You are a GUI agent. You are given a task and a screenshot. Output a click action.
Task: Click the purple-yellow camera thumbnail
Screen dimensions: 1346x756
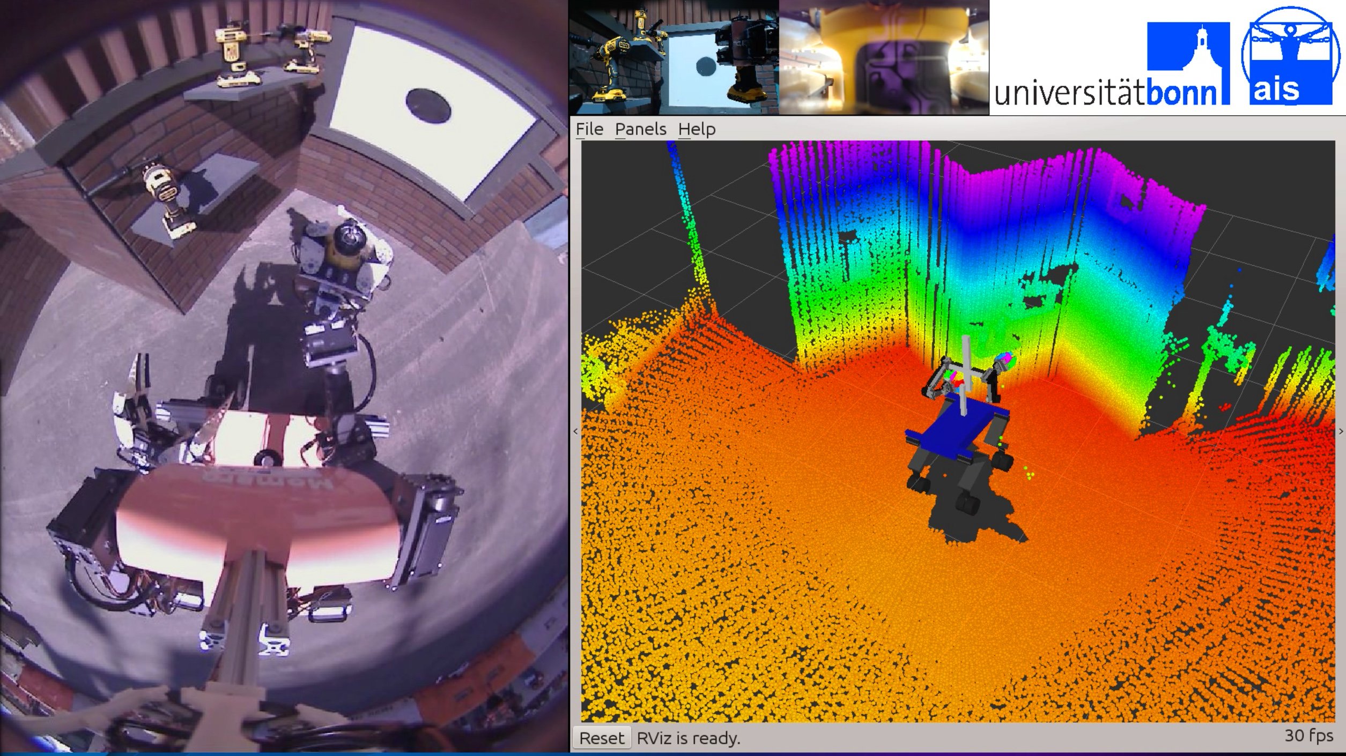(883, 57)
